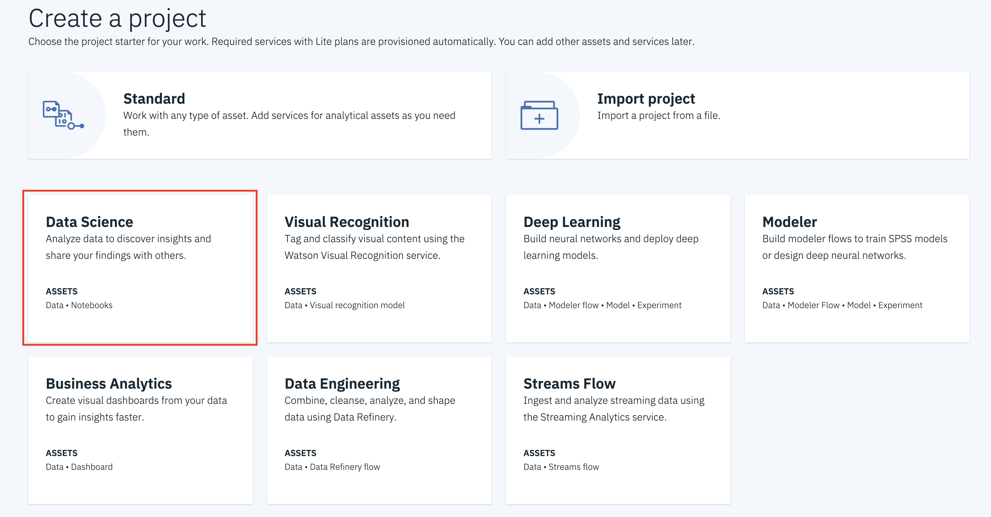
Task: Click the Visual Recognition title text
Action: (347, 222)
